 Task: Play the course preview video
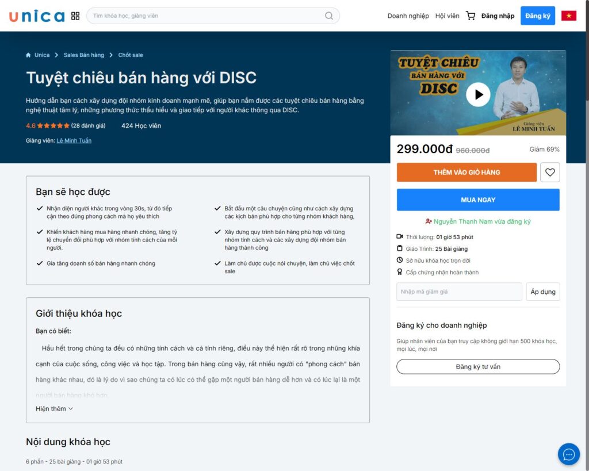pos(477,94)
